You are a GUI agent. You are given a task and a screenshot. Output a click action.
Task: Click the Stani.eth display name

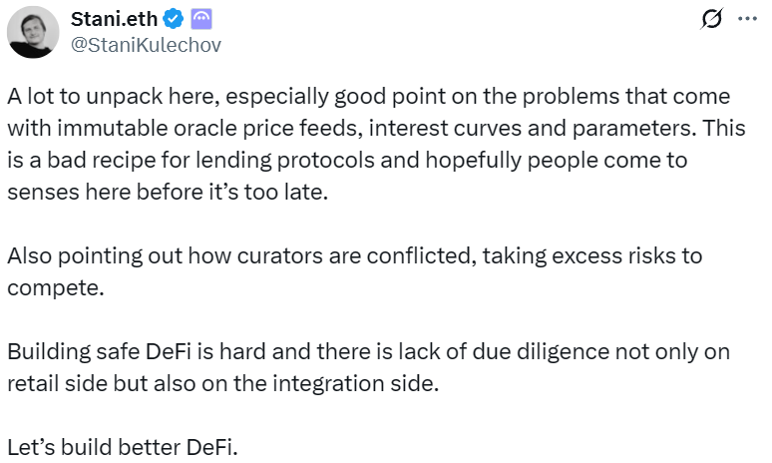pos(114,18)
